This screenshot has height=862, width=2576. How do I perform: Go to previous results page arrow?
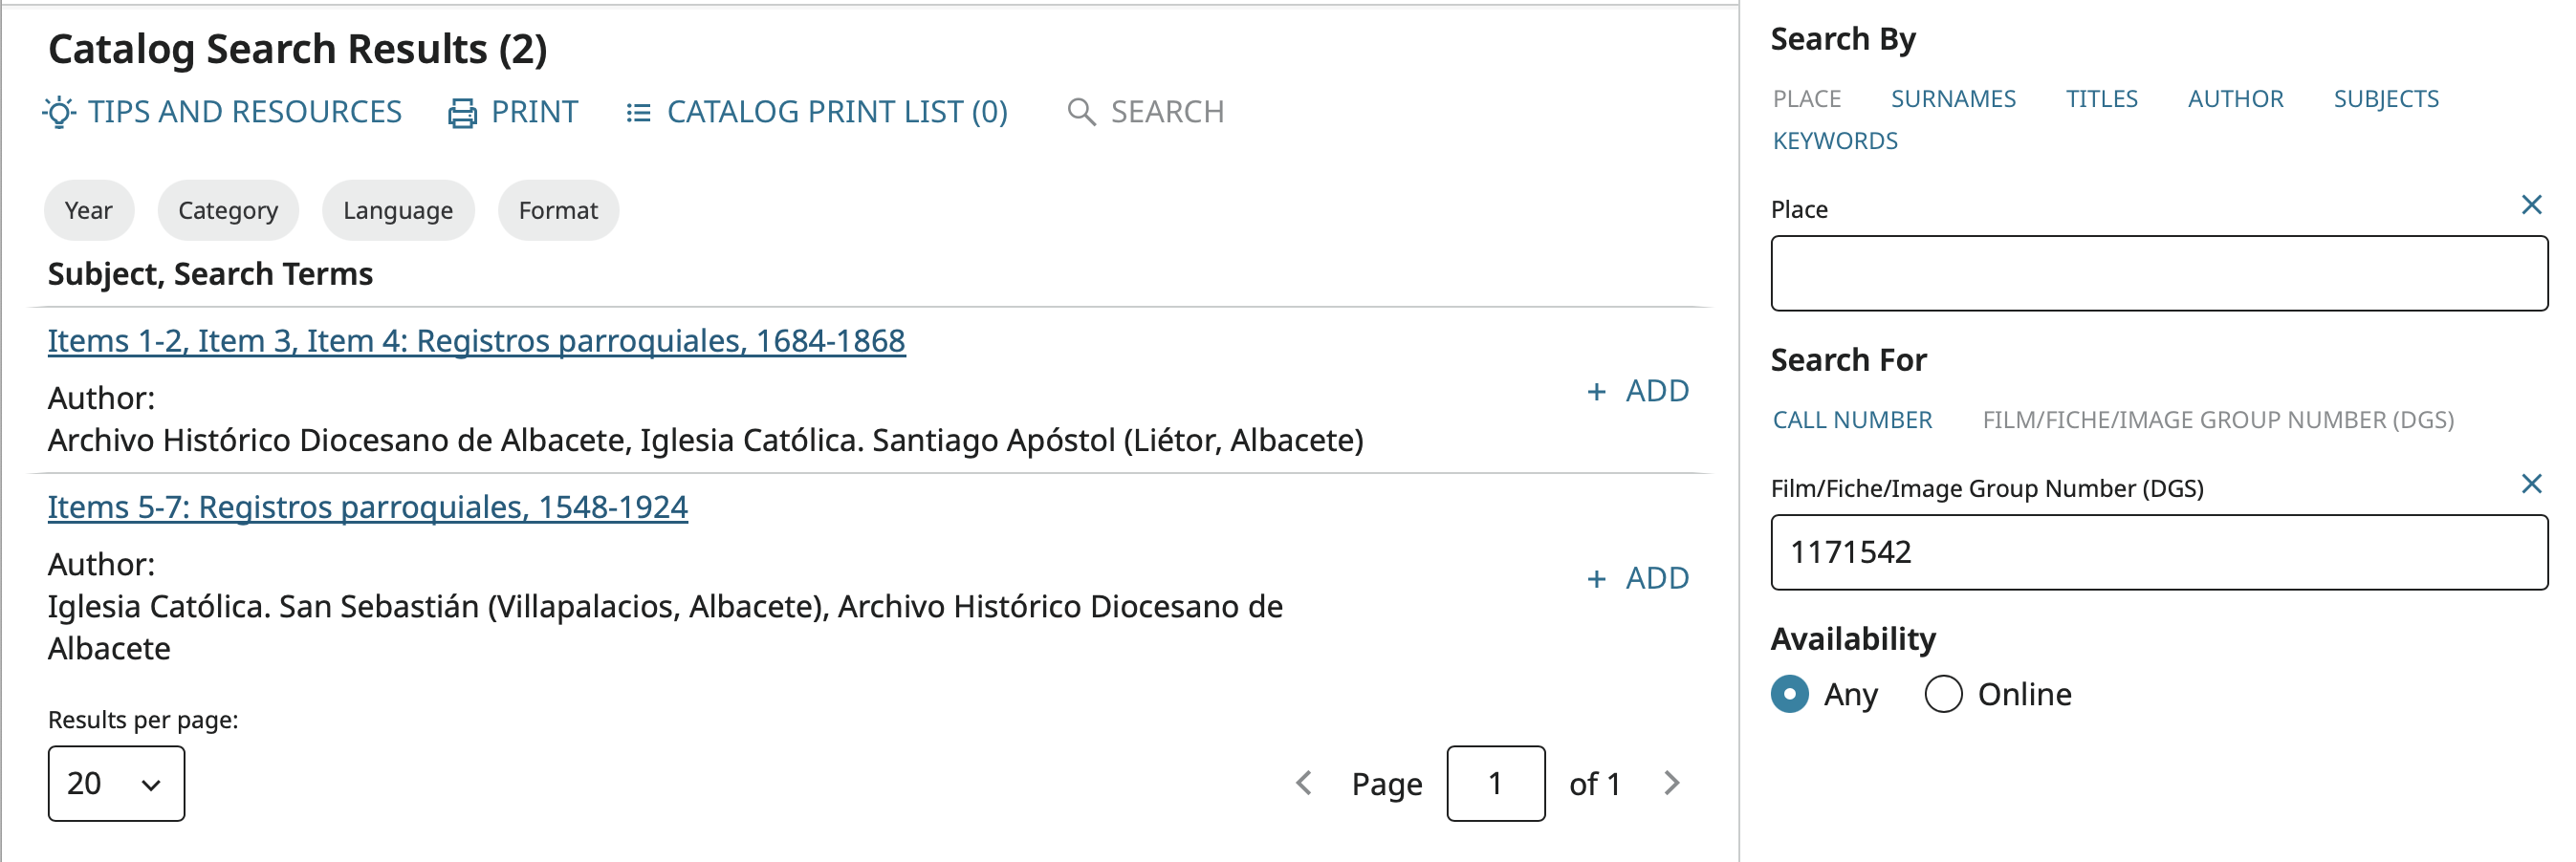coord(1304,783)
